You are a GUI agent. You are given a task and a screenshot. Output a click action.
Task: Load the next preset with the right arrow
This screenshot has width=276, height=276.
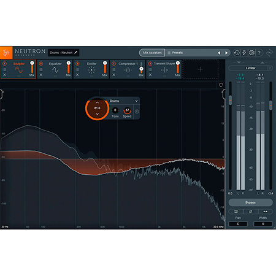pos(226,53)
